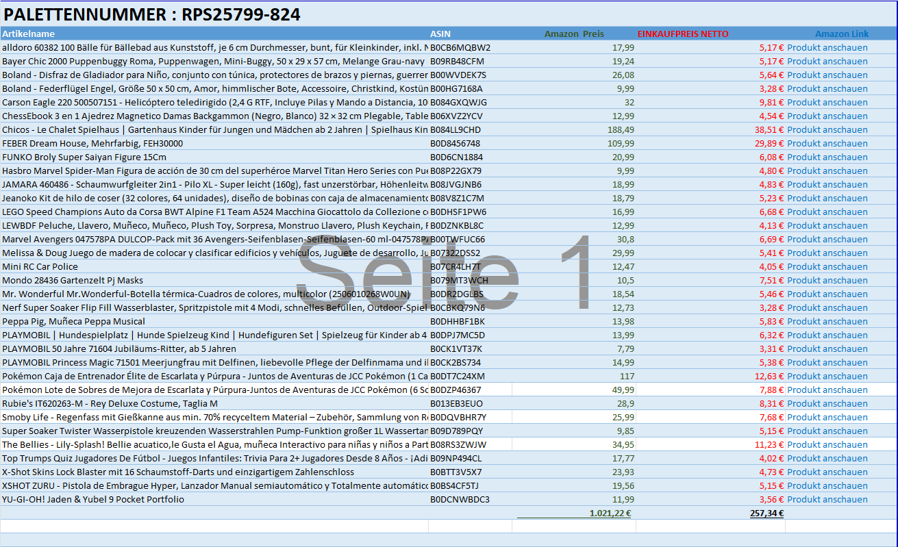The height and width of the screenshot is (547, 898).
Task: Click ASIN cell B0D8456748
Action: [x=455, y=144]
